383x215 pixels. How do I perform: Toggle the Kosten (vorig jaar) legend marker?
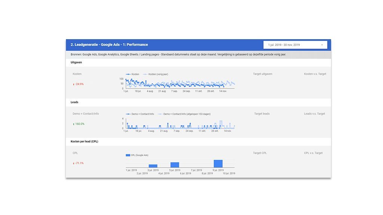(x=145, y=74)
